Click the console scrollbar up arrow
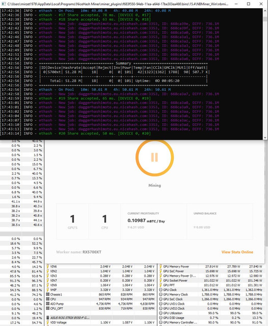The image size is (268, 326). tap(265, 11)
